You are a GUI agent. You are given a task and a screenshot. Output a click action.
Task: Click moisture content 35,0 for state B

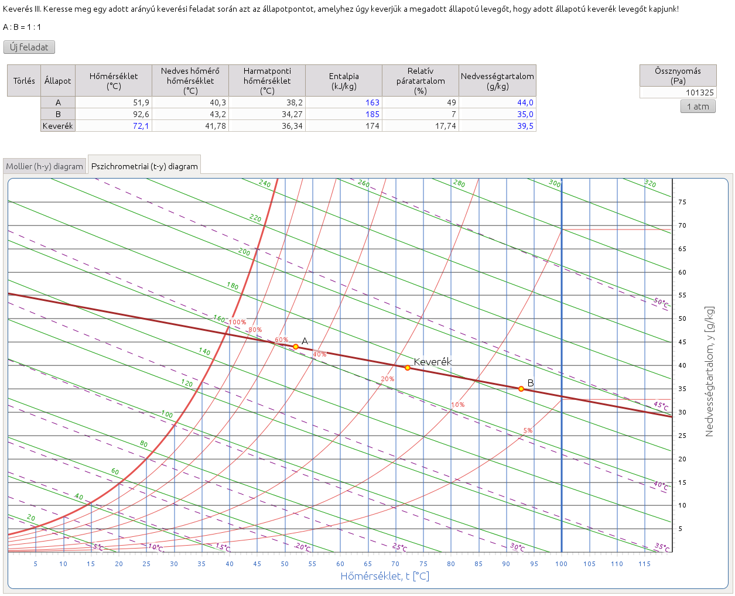[497, 114]
